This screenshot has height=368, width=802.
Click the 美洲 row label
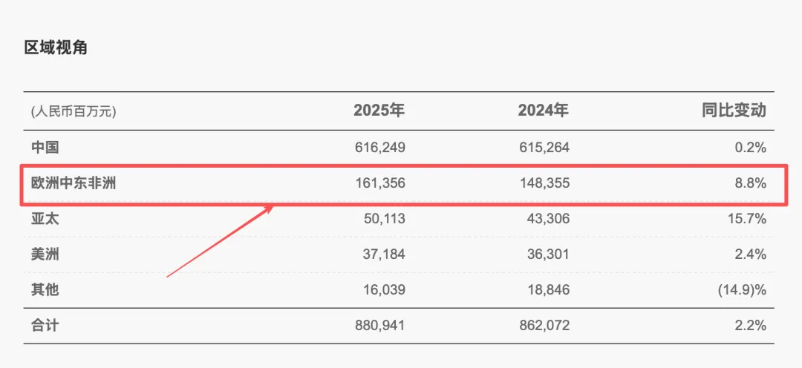pyautogui.click(x=45, y=254)
